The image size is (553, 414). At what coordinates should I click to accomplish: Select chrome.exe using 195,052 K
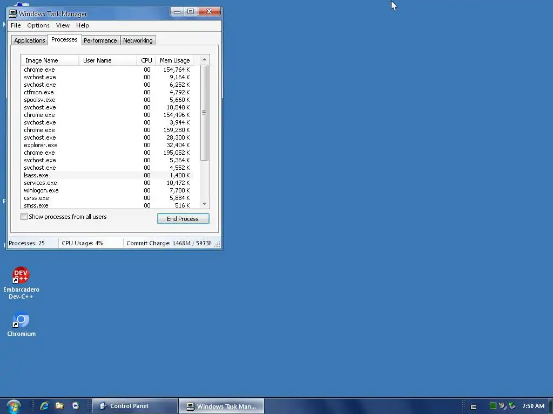pyautogui.click(x=107, y=153)
